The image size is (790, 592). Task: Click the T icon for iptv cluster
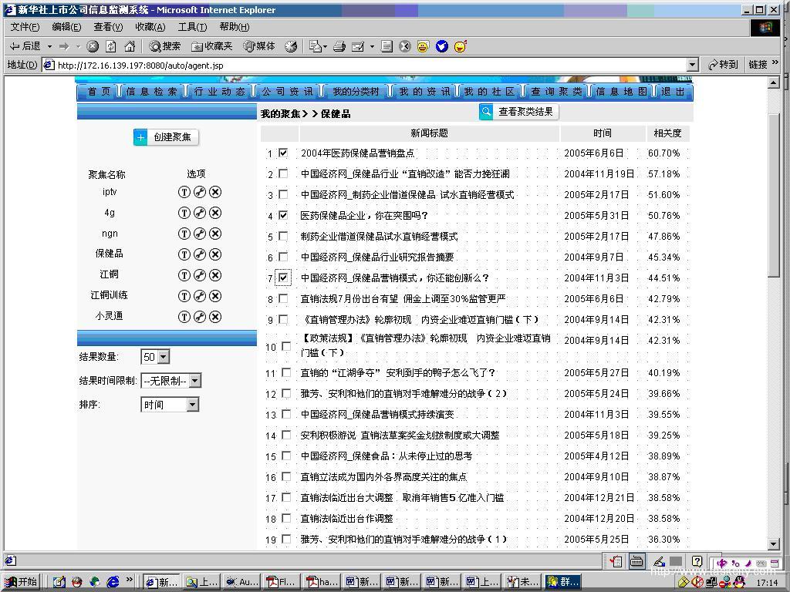(184, 192)
